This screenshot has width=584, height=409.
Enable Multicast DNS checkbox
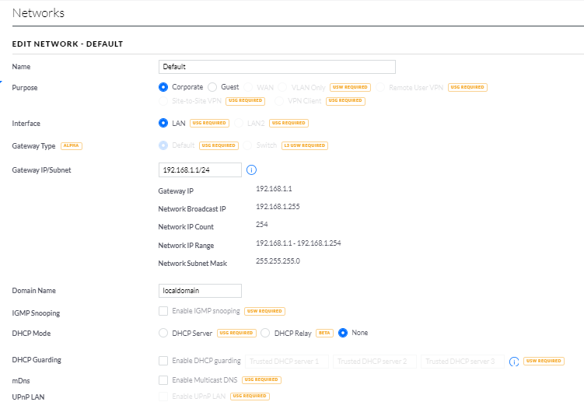point(163,380)
